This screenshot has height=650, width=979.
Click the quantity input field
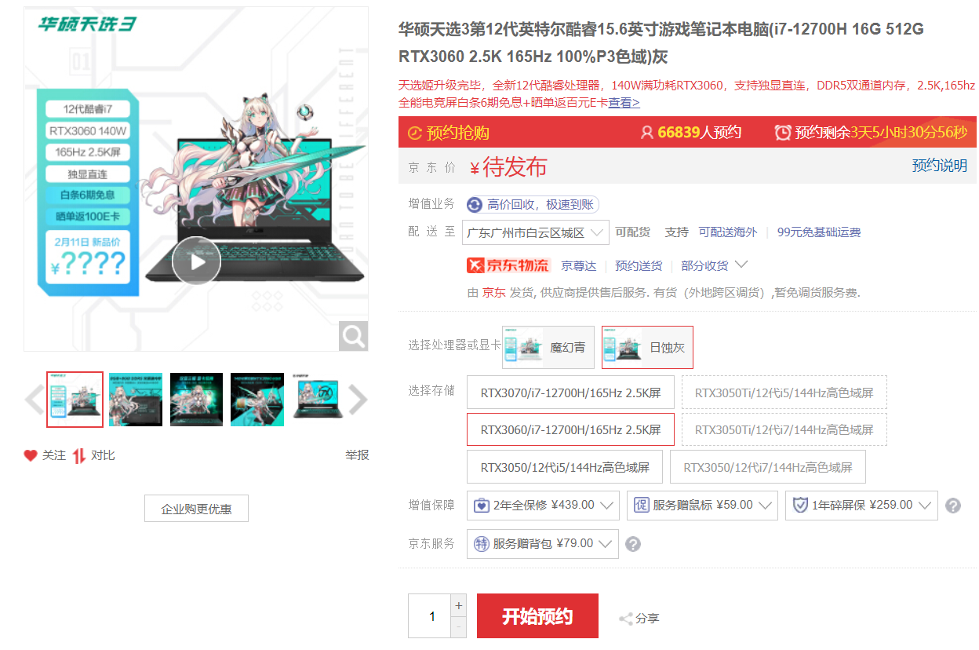point(430,616)
